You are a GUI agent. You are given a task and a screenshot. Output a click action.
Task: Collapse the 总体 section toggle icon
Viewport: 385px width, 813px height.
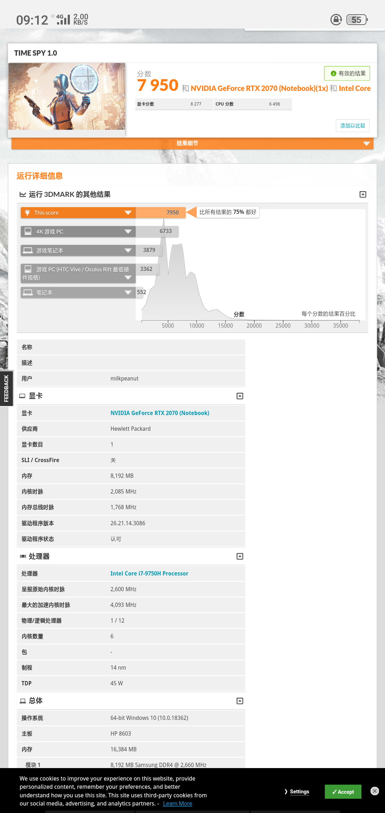pos(240,701)
